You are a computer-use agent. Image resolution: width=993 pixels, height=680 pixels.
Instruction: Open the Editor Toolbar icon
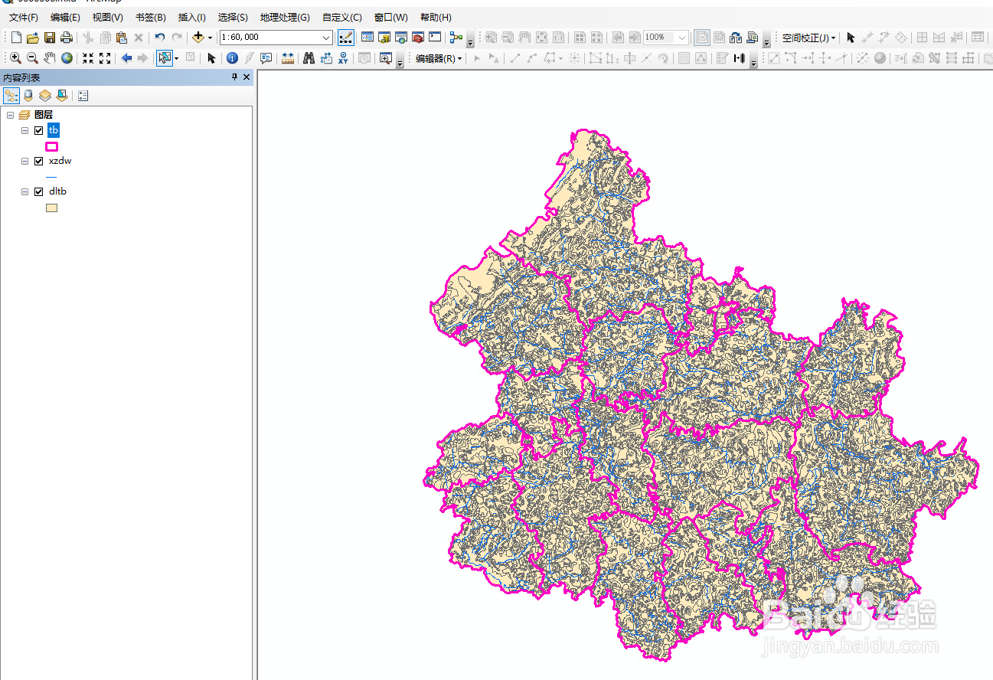[346, 38]
